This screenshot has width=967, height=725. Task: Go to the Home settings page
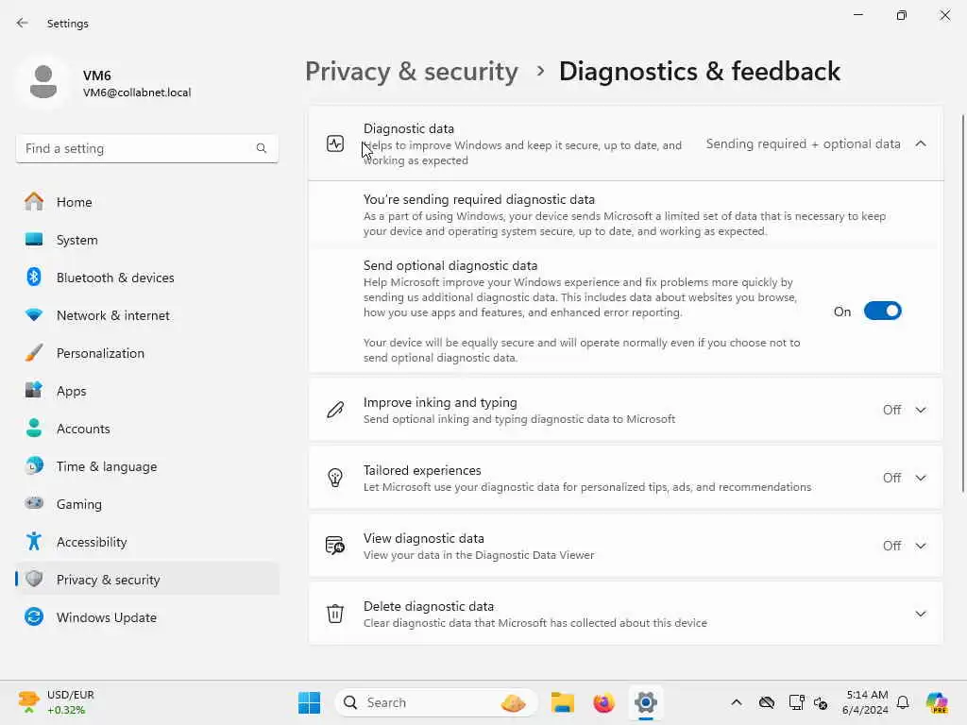(x=147, y=202)
